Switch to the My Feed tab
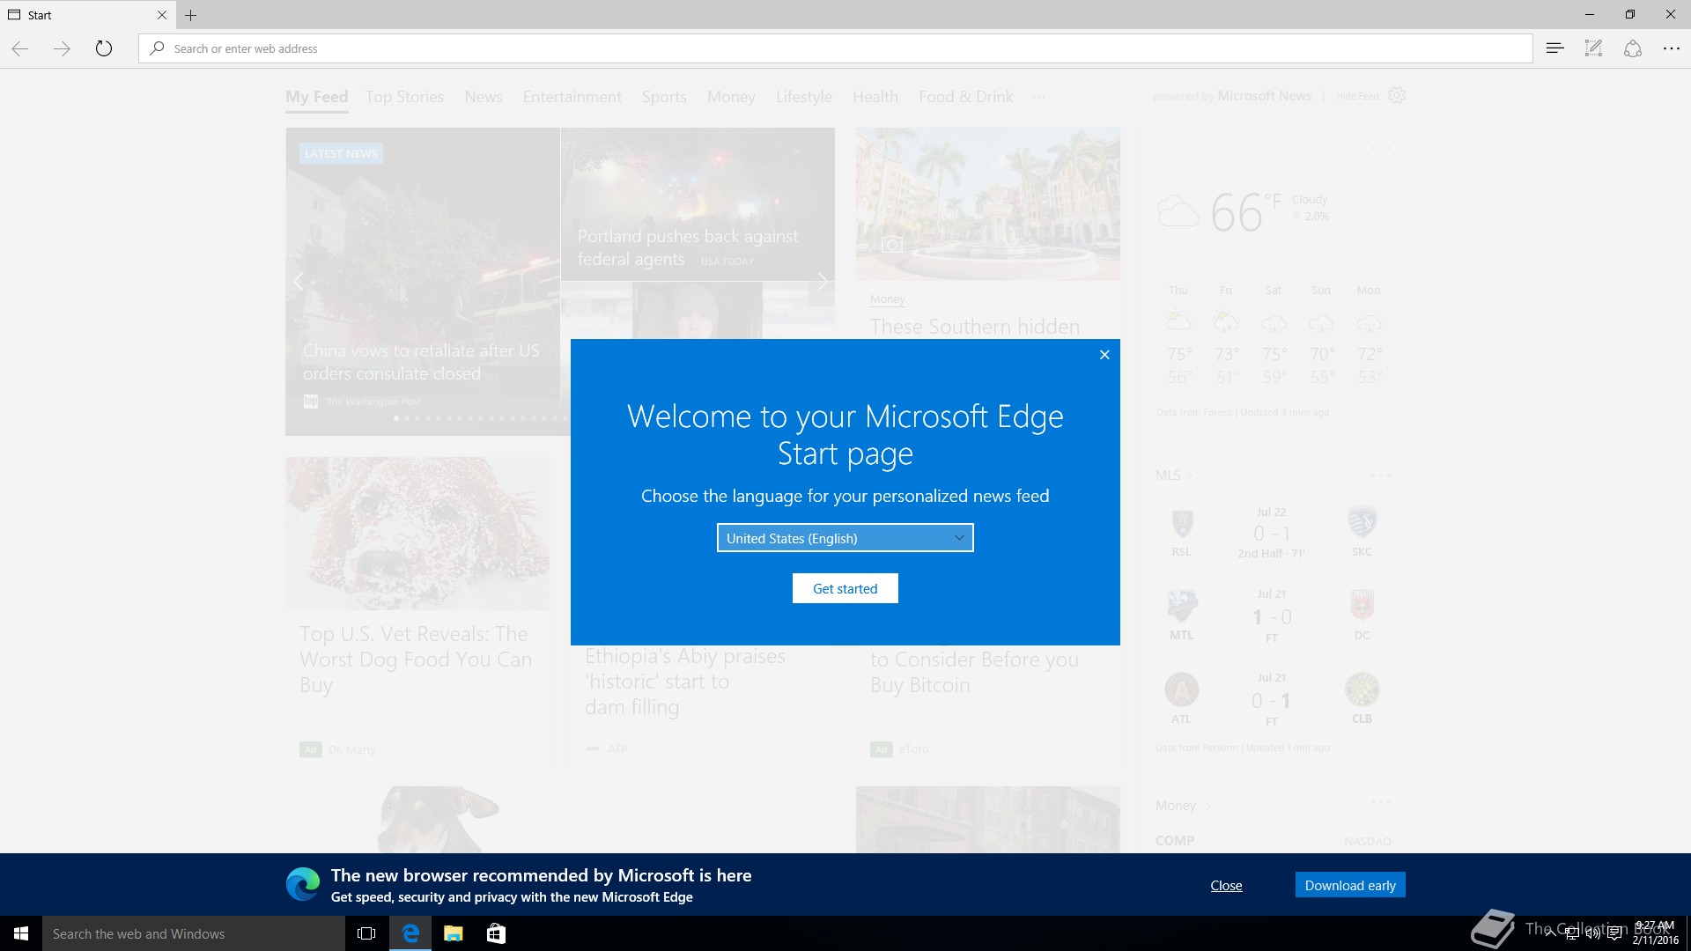The width and height of the screenshot is (1691, 951). tap(316, 97)
